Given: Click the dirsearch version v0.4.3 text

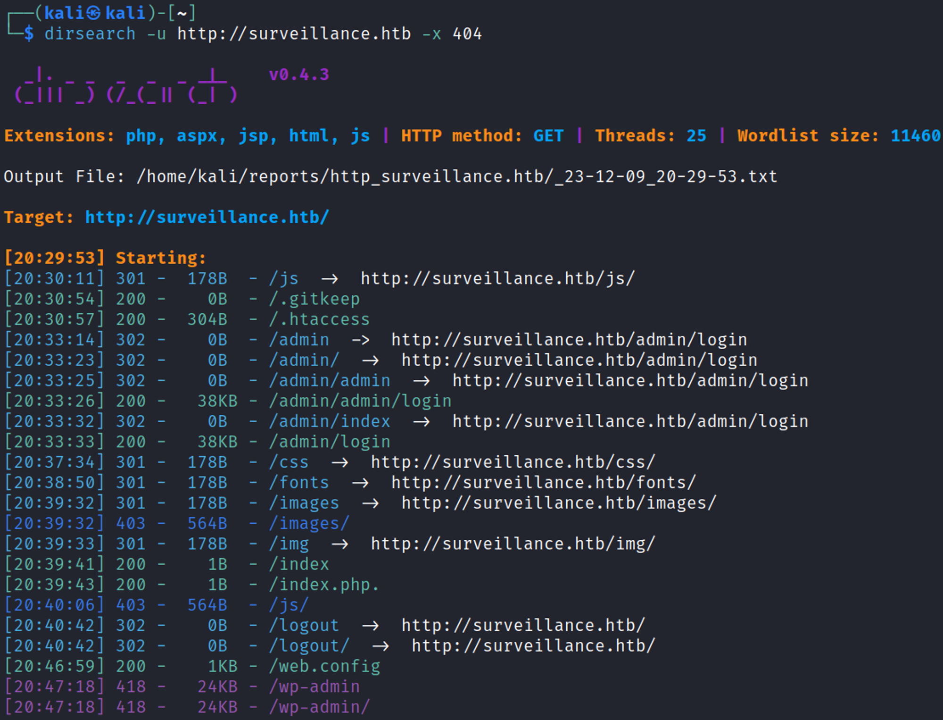Looking at the screenshot, I should pyautogui.click(x=298, y=75).
